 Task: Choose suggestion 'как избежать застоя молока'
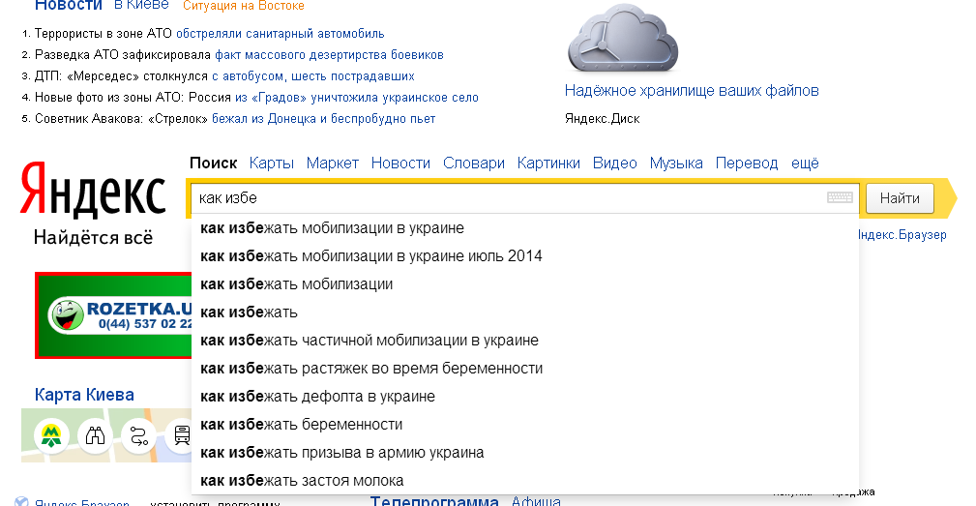coord(524,480)
